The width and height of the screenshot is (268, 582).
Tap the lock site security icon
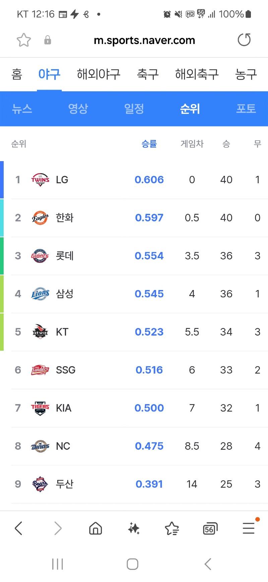point(48,40)
